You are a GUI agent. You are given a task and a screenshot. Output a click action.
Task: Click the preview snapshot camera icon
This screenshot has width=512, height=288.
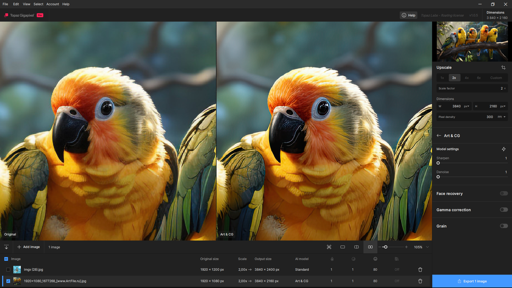click(329, 247)
